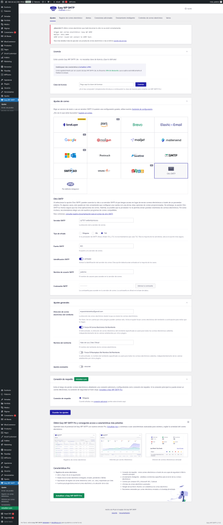Collapse the Ajustes de correo section
Image resolution: width=223 pixels, height=525 pixels.
point(187,101)
